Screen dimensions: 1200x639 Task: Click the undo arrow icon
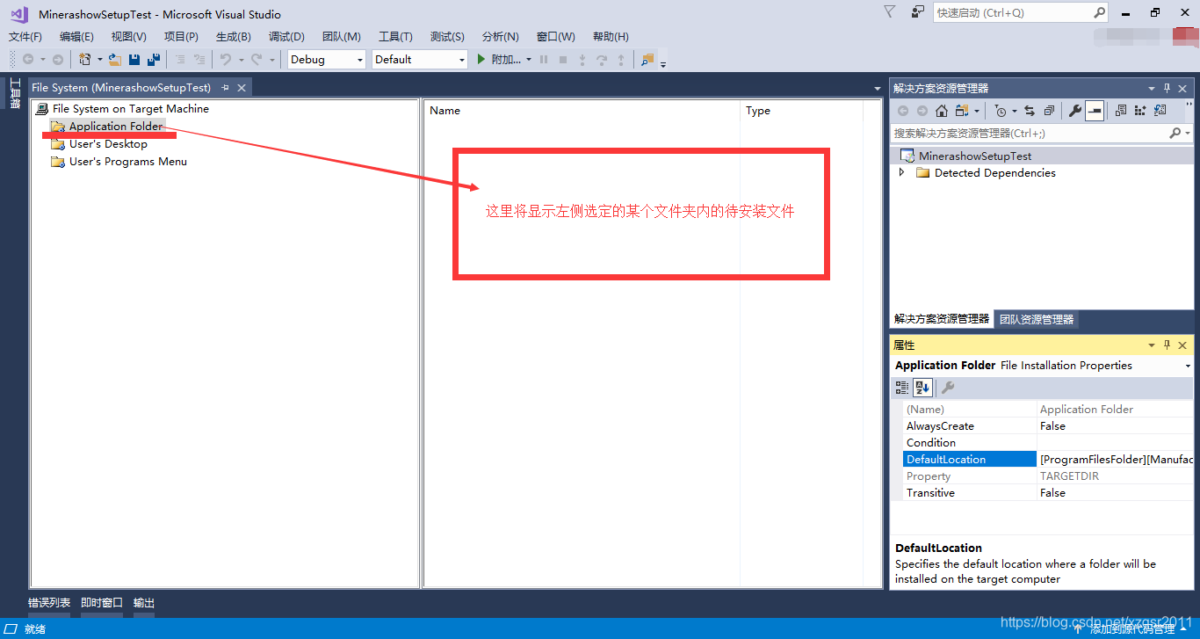click(x=226, y=60)
